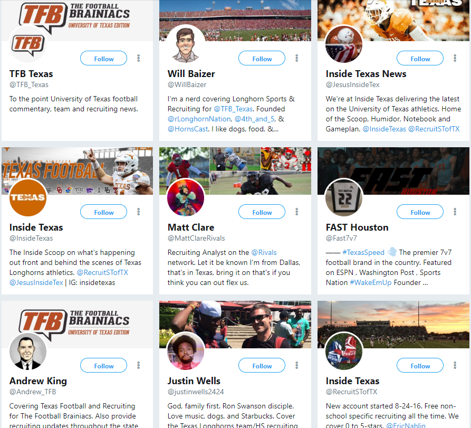Follow FAST Houston account
The height and width of the screenshot is (428, 471).
coord(420,212)
